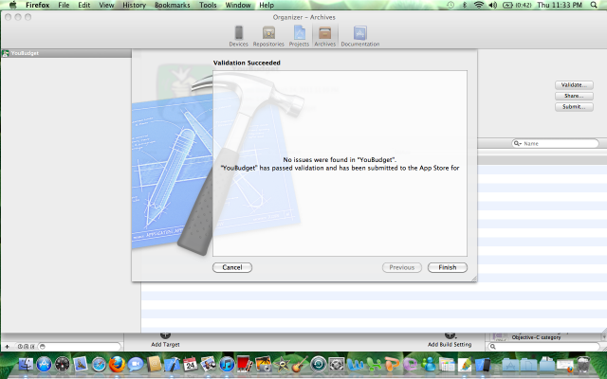The width and height of the screenshot is (607, 379).
Task: Click the volume icon in menu bar
Action: coord(493,5)
